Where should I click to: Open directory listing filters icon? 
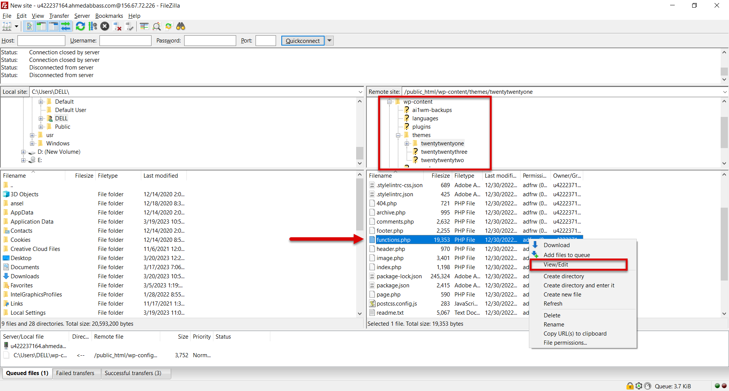point(144,26)
